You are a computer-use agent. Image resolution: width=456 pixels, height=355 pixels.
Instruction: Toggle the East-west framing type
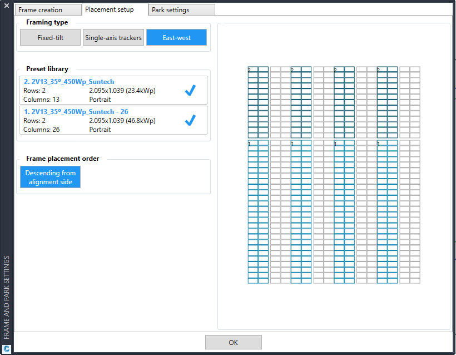click(176, 38)
